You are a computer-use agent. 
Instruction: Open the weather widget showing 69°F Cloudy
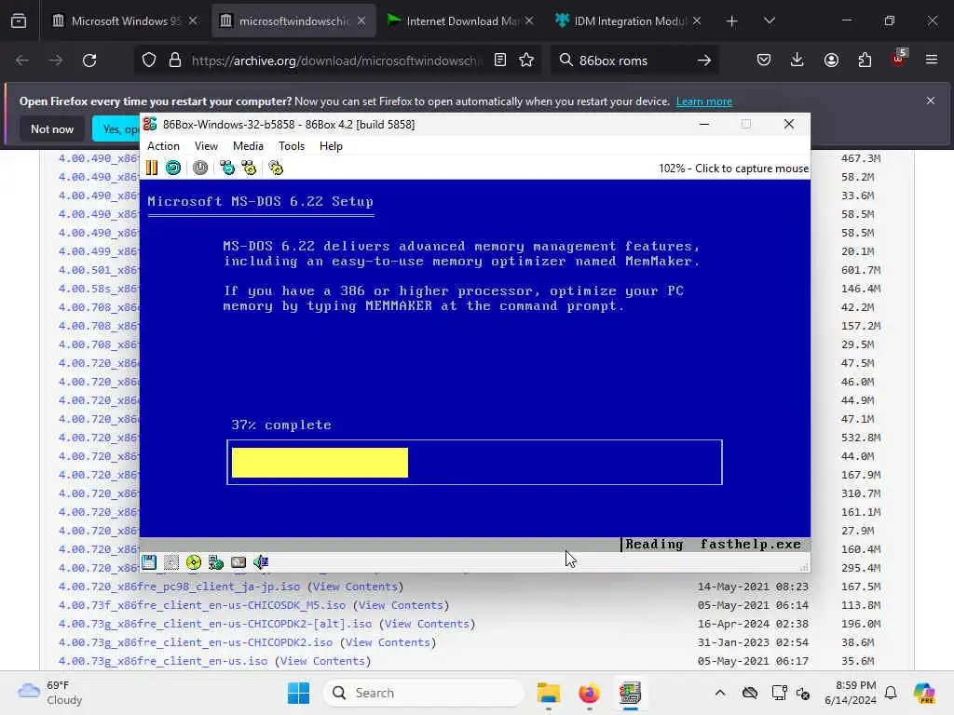[x=50, y=693]
